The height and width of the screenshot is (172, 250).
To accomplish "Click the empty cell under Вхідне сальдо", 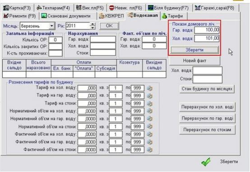I will [14, 75].
